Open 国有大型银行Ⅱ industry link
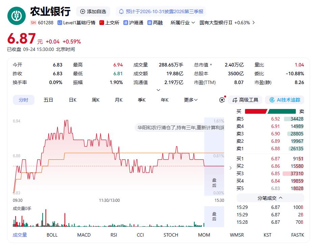Image resolution: width=311 pixels, height=244 pixels. coord(216,23)
